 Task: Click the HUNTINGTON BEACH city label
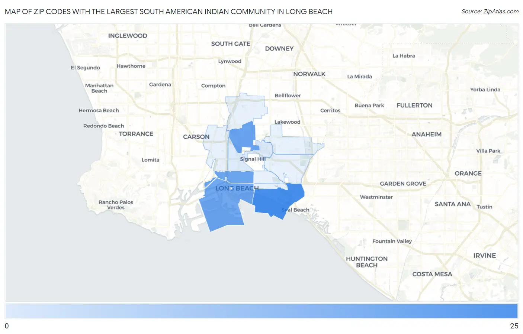pyautogui.click(x=367, y=262)
